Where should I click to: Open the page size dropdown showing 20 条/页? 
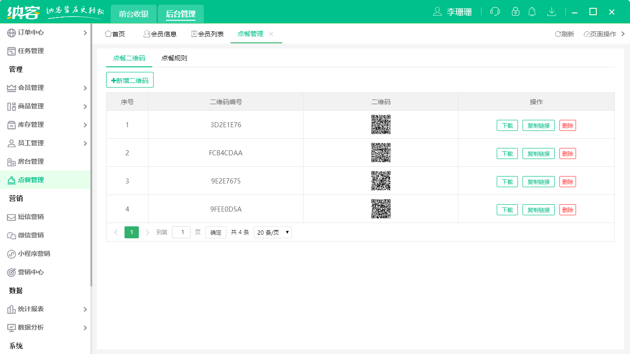coord(272,232)
